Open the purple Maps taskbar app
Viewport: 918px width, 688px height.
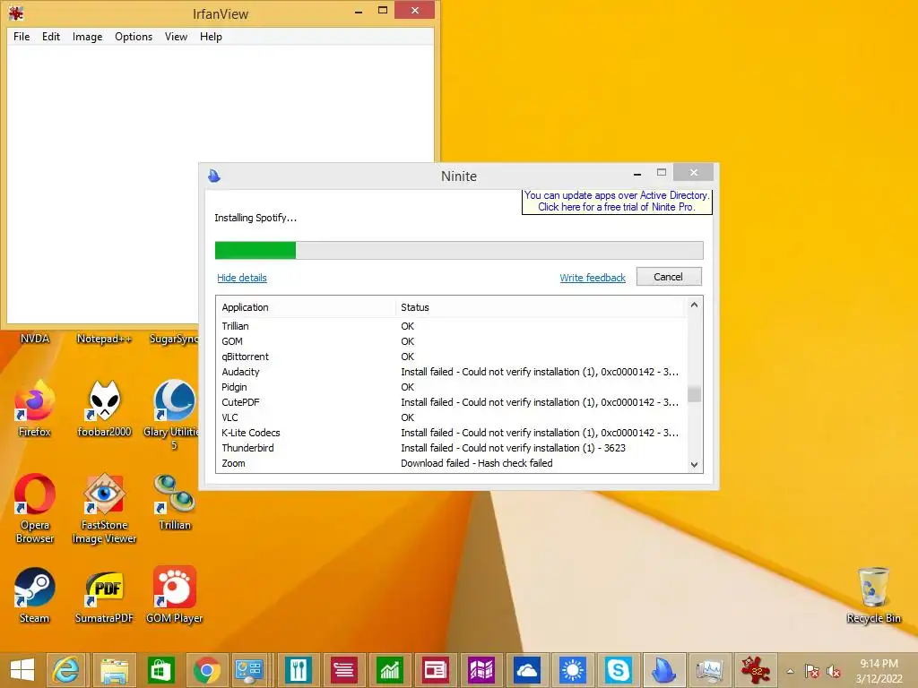click(x=481, y=670)
